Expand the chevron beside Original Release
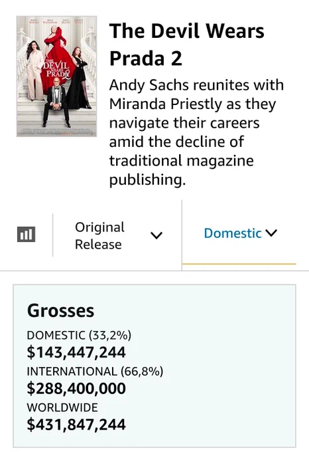 coord(156,235)
